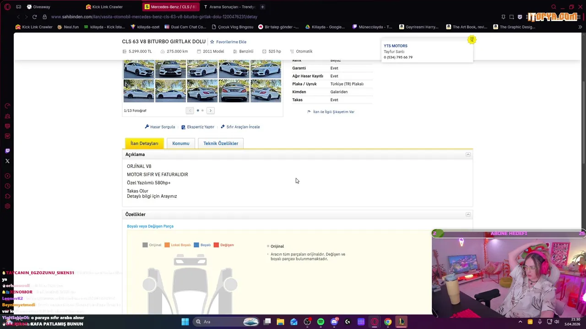The height and width of the screenshot is (329, 586).
Task: Collapse the Özellikler section
Action: [468, 214]
